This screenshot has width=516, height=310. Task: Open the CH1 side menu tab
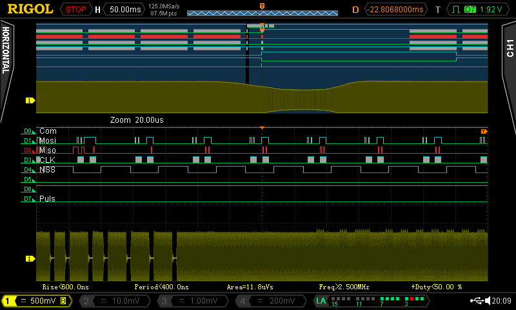tap(509, 48)
